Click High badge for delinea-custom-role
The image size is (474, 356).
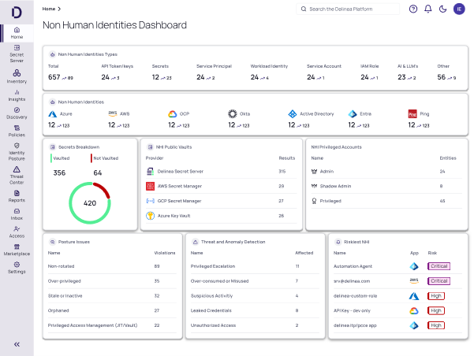pyautogui.click(x=436, y=296)
